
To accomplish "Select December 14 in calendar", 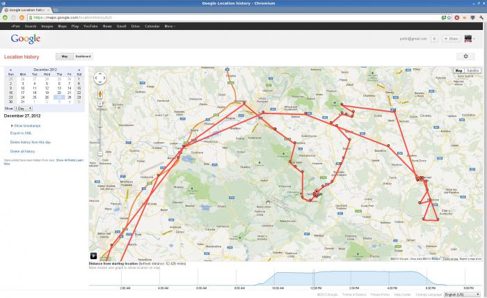I will tap(70, 88).
